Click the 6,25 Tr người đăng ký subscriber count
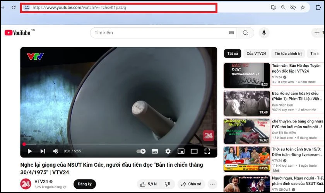 [50, 187]
